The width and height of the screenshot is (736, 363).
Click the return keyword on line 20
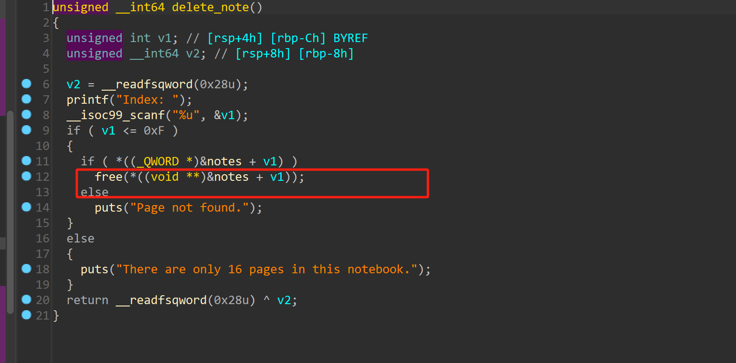88,300
